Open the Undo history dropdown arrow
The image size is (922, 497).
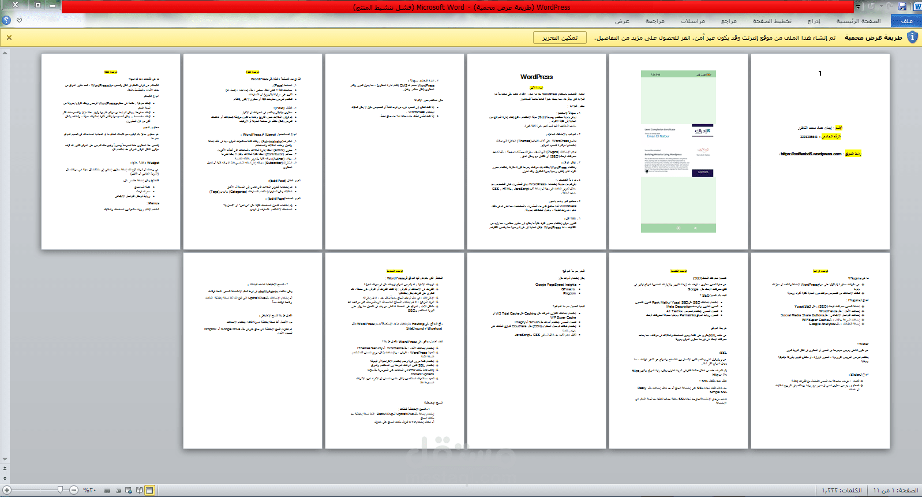coord(880,6)
